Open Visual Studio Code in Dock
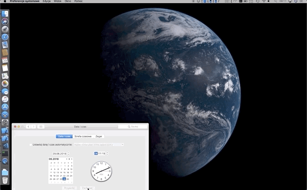 pyautogui.click(x=5, y=146)
